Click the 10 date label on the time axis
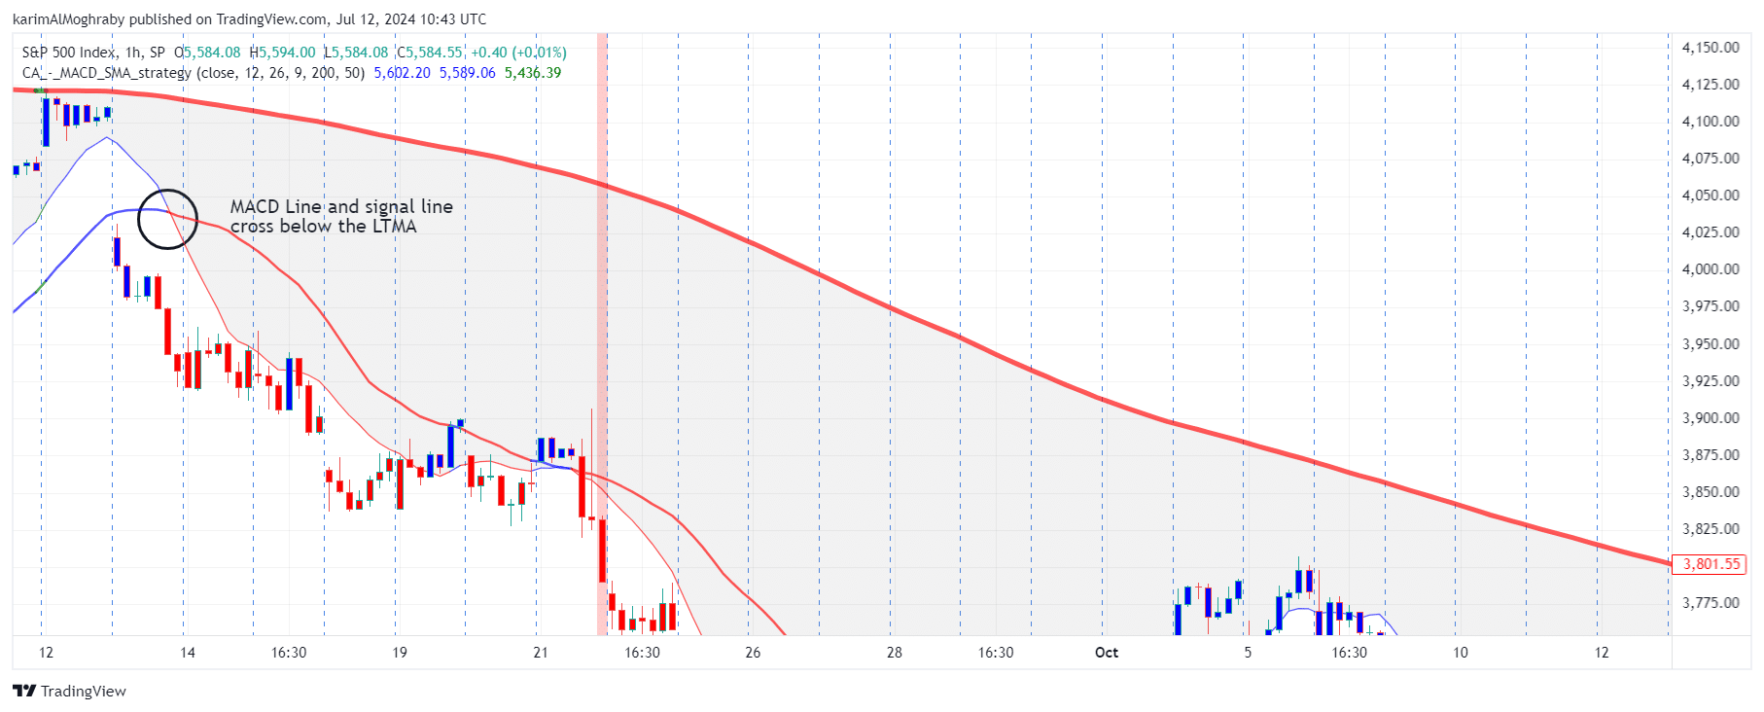 (1461, 653)
